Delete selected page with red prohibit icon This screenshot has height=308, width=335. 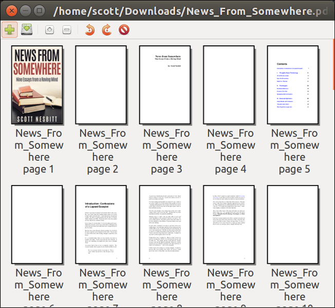(x=124, y=30)
